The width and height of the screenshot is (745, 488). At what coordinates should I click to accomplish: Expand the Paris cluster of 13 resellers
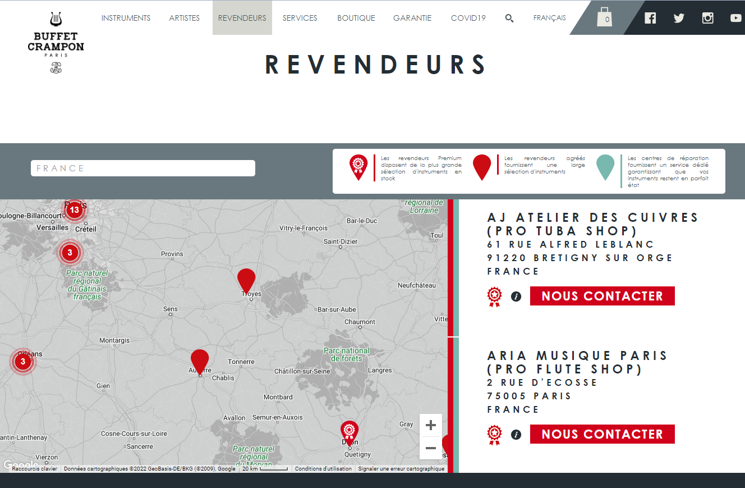coord(74,210)
